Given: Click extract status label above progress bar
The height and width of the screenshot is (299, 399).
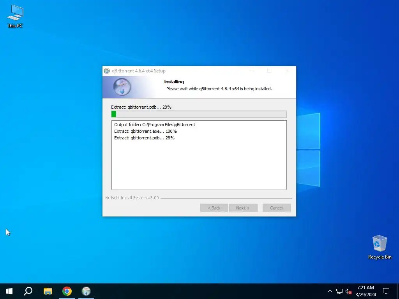Looking at the screenshot, I should point(141,107).
